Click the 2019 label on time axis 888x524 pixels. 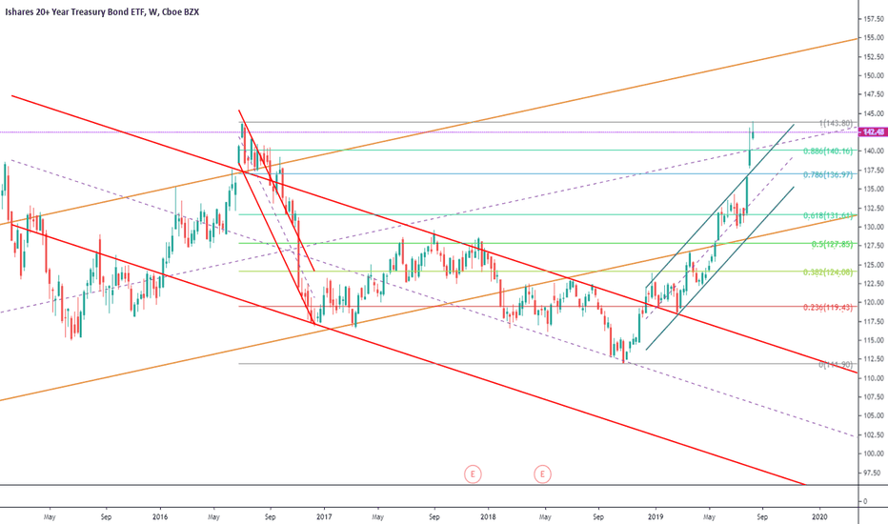coord(656,516)
